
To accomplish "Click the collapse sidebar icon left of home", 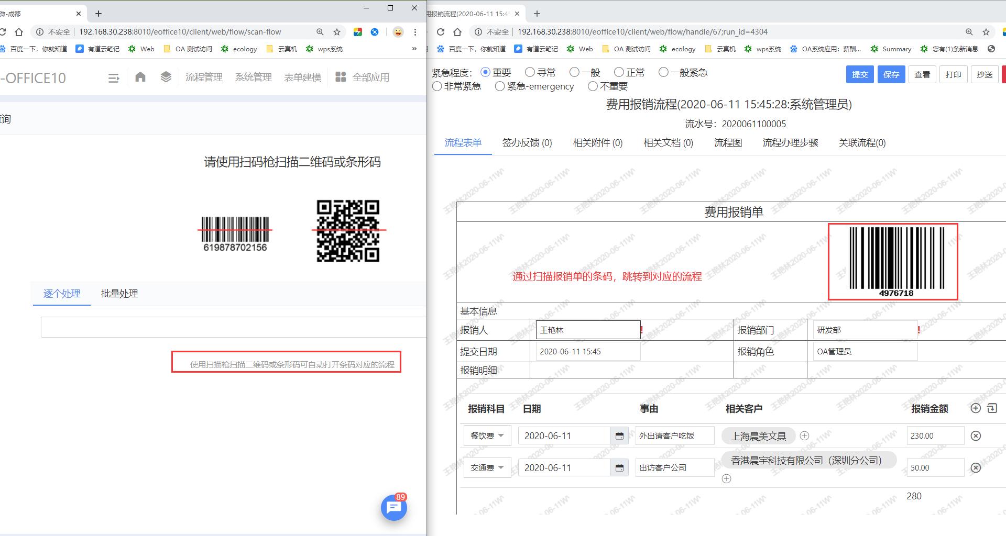I will (x=113, y=77).
